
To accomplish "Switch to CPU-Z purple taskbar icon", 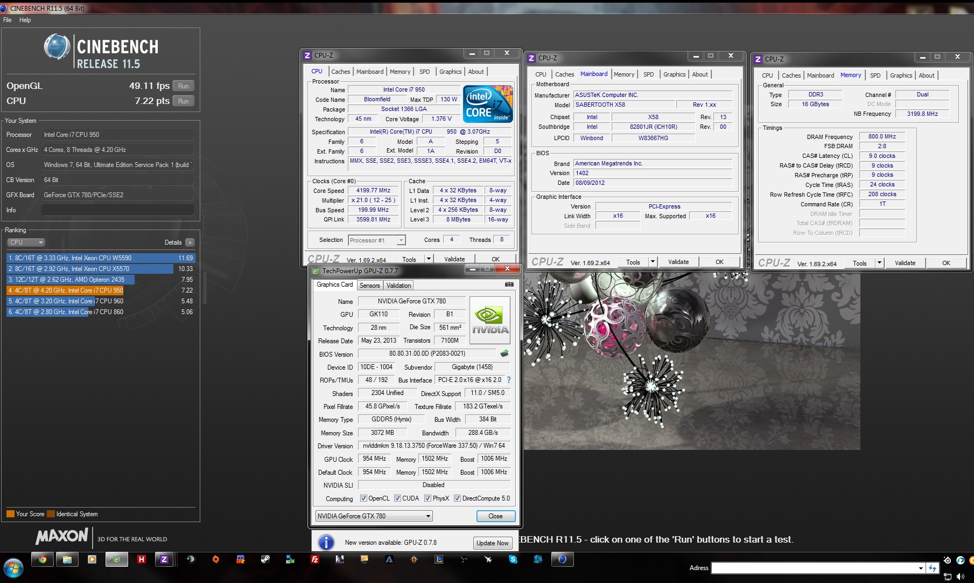I will coord(164,560).
